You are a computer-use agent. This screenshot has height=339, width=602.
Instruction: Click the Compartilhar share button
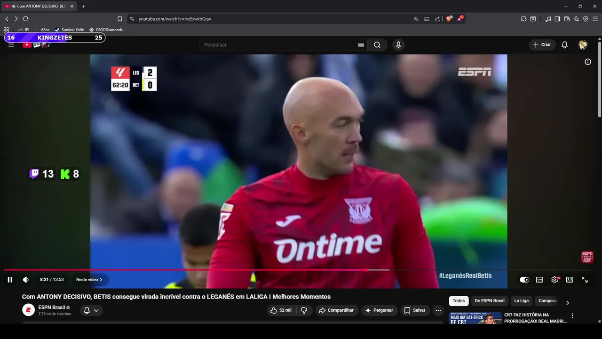tap(337, 310)
